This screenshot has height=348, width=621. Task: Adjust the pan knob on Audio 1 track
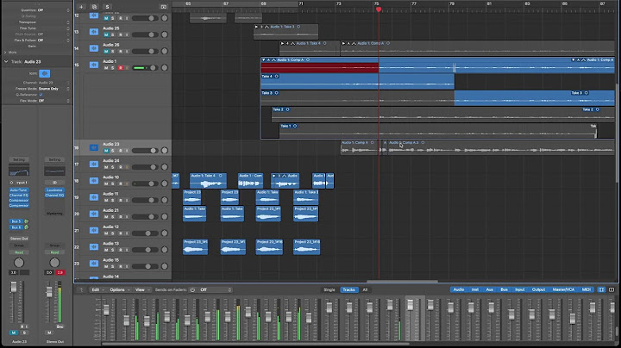pyautogui.click(x=165, y=68)
